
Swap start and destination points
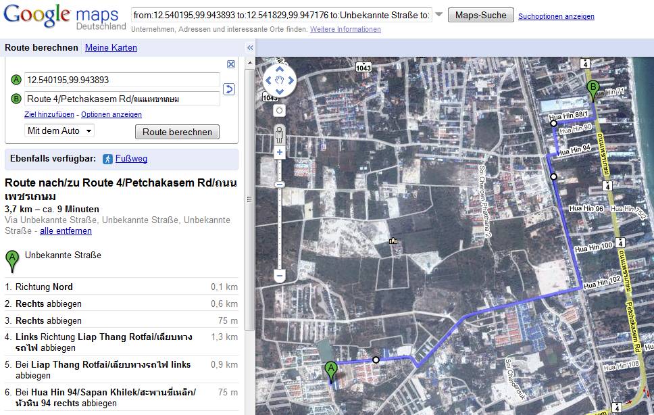[x=228, y=89]
